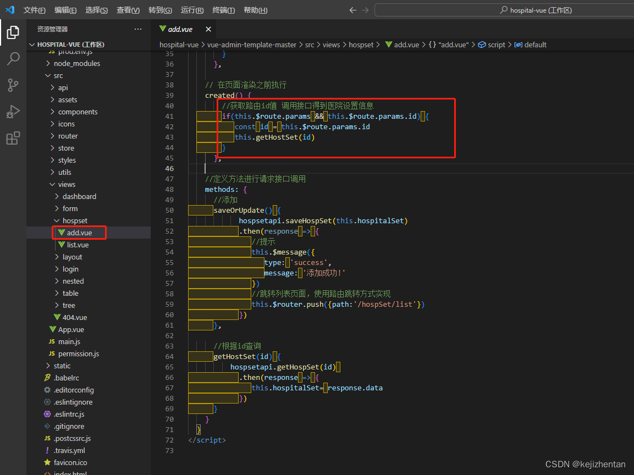Select default symbol in breadcrumb
This screenshot has width=634, height=475.
tap(531, 45)
